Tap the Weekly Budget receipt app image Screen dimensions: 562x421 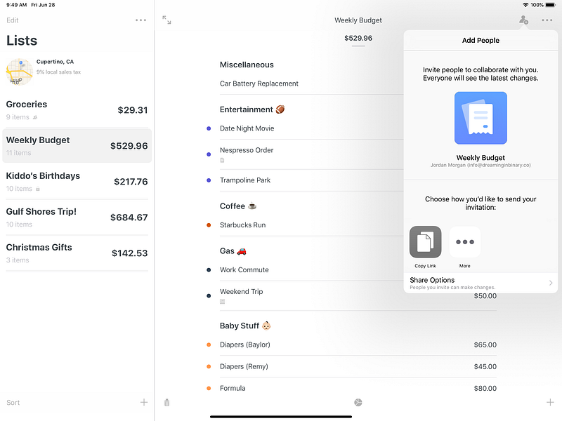click(481, 118)
